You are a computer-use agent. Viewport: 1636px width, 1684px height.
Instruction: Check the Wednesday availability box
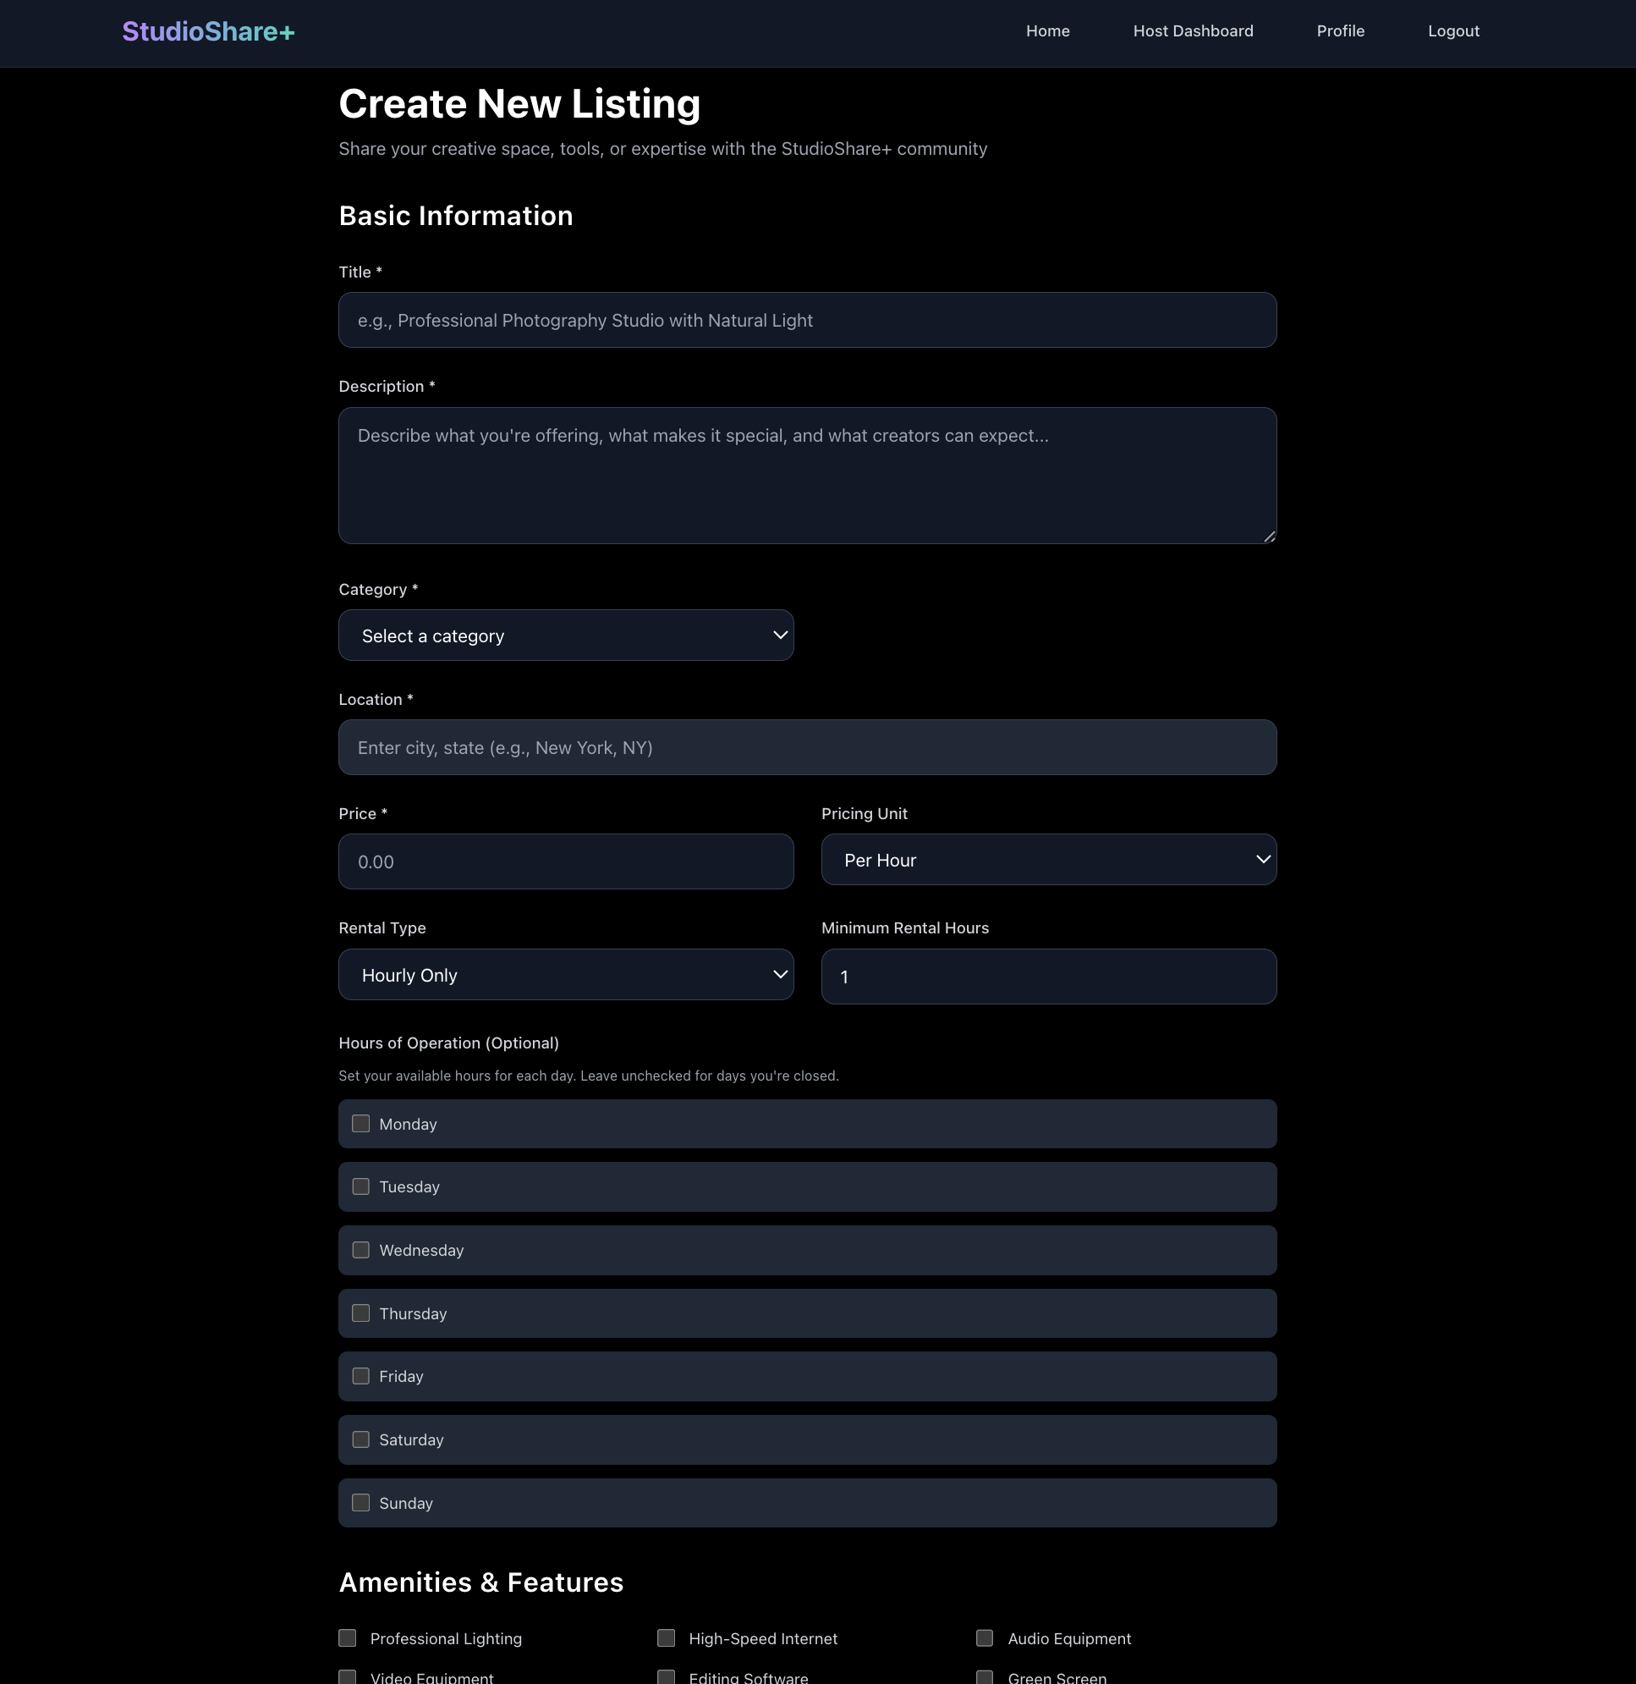pos(361,1250)
